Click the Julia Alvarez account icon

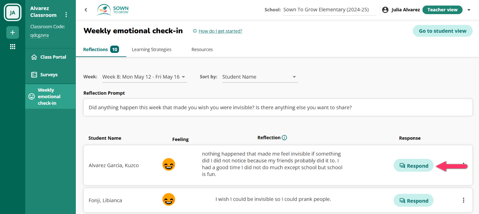[385, 10]
